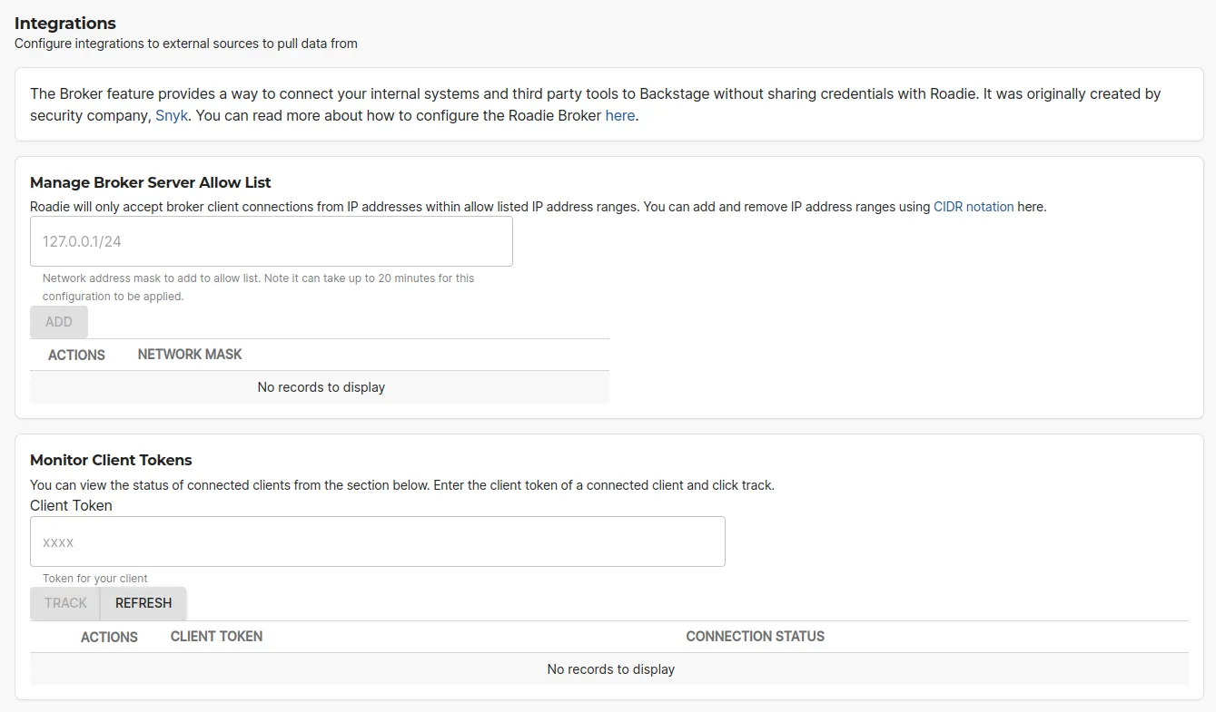This screenshot has height=712, width=1216.
Task: Select the ACTIONS header in allow list table
Action: pyautogui.click(x=76, y=355)
